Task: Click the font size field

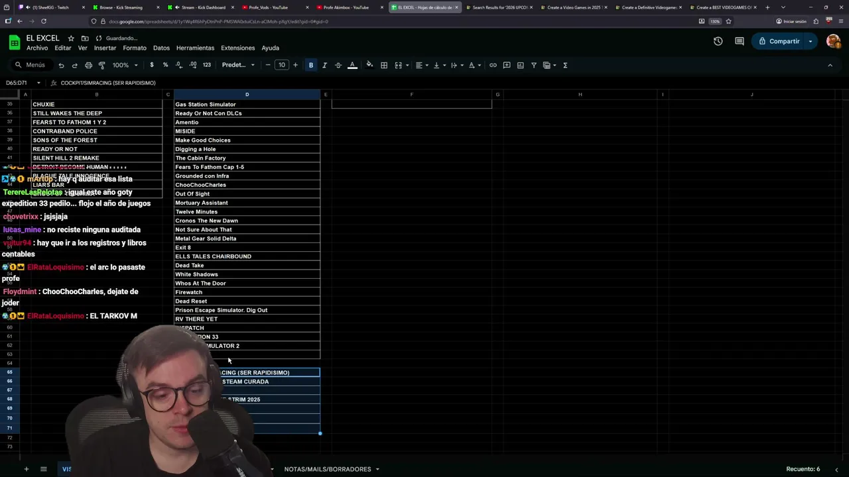Action: [x=282, y=65]
